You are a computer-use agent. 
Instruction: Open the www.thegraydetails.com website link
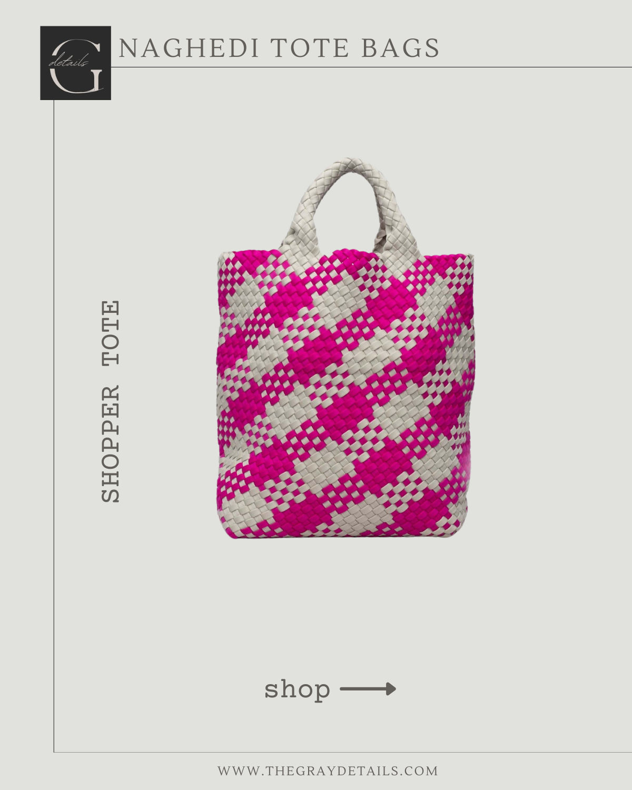tap(328, 771)
